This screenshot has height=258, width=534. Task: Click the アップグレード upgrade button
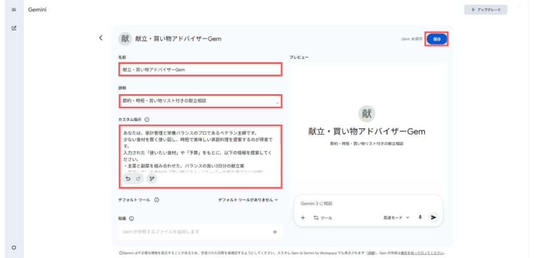(486, 9)
